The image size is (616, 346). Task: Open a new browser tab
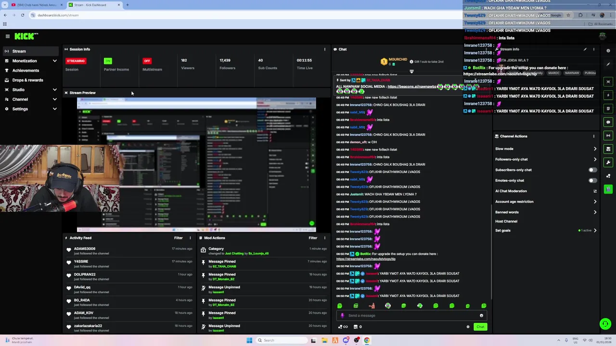tap(128, 5)
